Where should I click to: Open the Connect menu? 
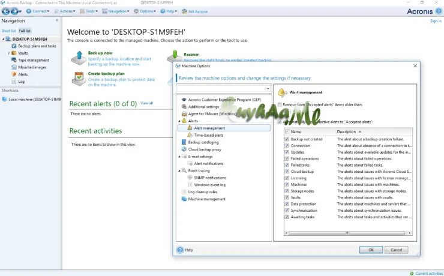click(x=38, y=11)
